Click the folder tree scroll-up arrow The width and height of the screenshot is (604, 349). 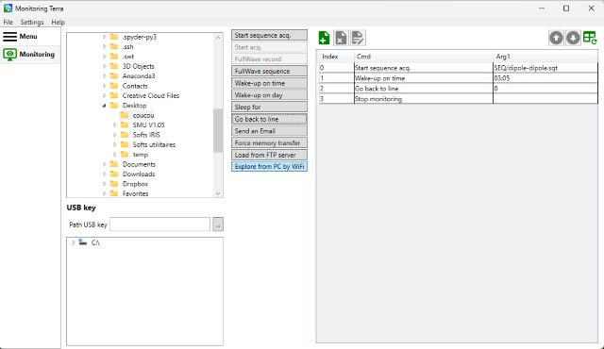click(x=218, y=38)
